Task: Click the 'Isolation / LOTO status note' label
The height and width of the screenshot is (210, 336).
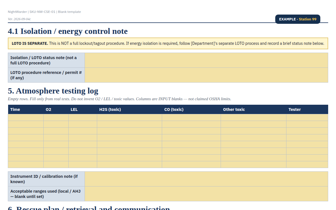Action: [46, 60]
